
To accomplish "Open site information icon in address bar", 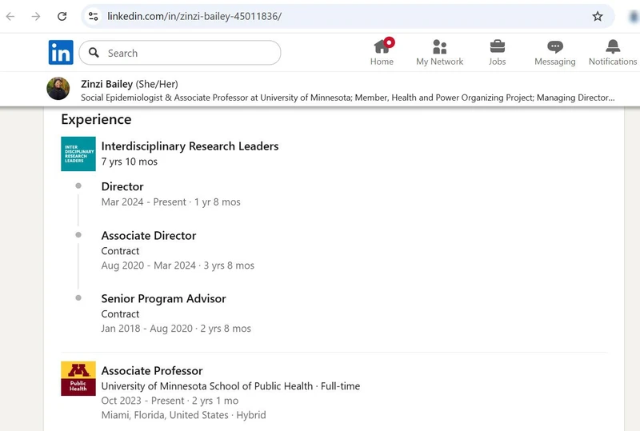I will 93,16.
